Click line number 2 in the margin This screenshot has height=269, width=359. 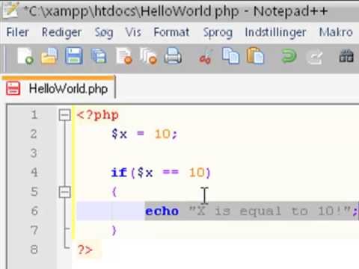coord(34,134)
